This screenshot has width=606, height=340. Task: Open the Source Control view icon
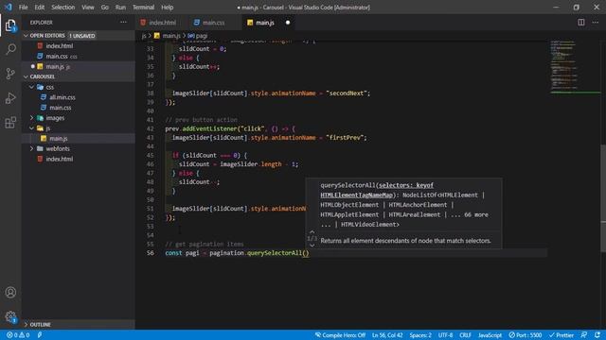(10, 74)
